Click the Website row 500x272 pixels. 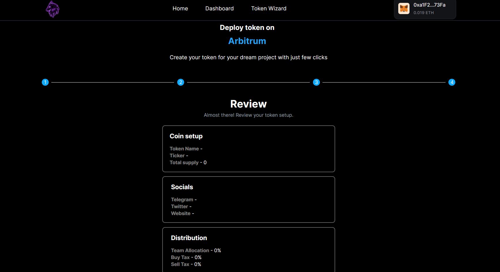pyautogui.click(x=182, y=213)
